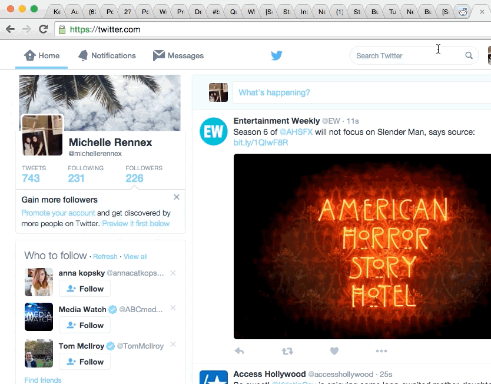Image resolution: width=491 pixels, height=384 pixels.
Task: Dismiss the Gain more followers prompt
Action: (x=177, y=197)
